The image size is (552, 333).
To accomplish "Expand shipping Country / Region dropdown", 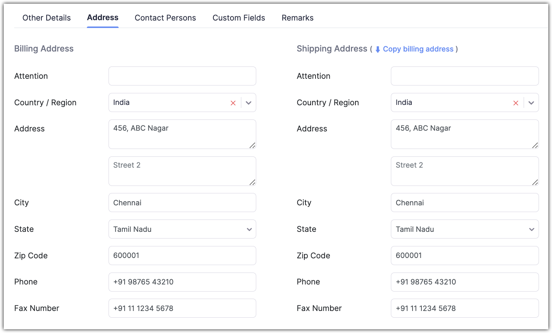I will tap(531, 103).
